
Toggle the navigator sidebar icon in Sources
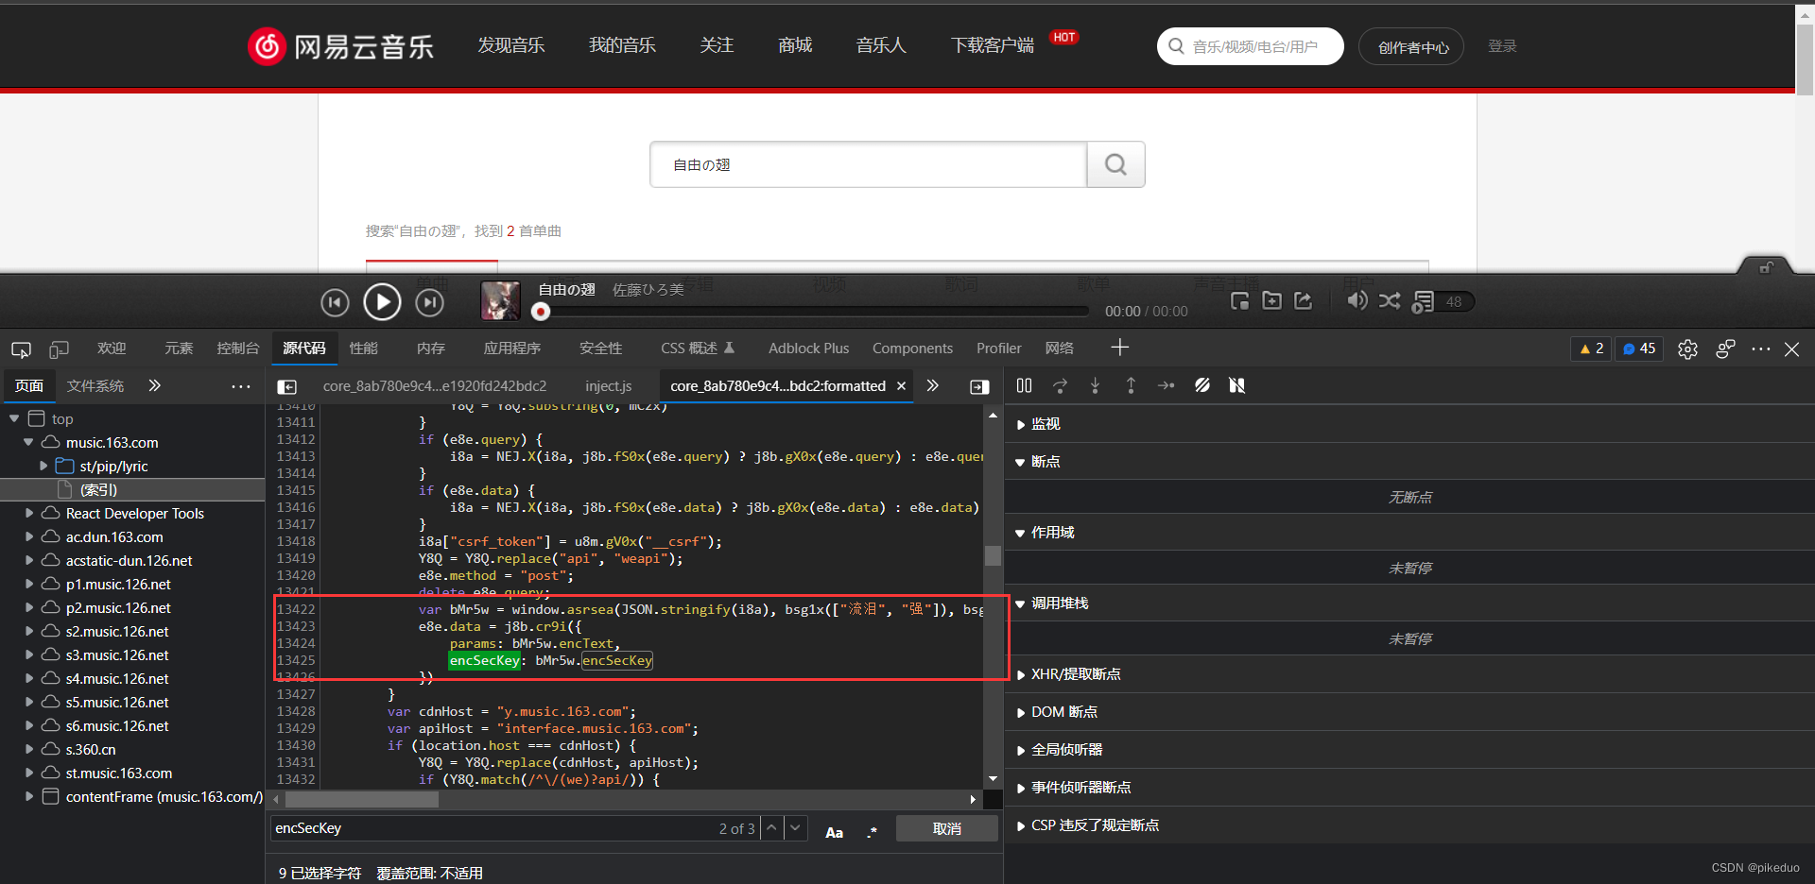[286, 386]
